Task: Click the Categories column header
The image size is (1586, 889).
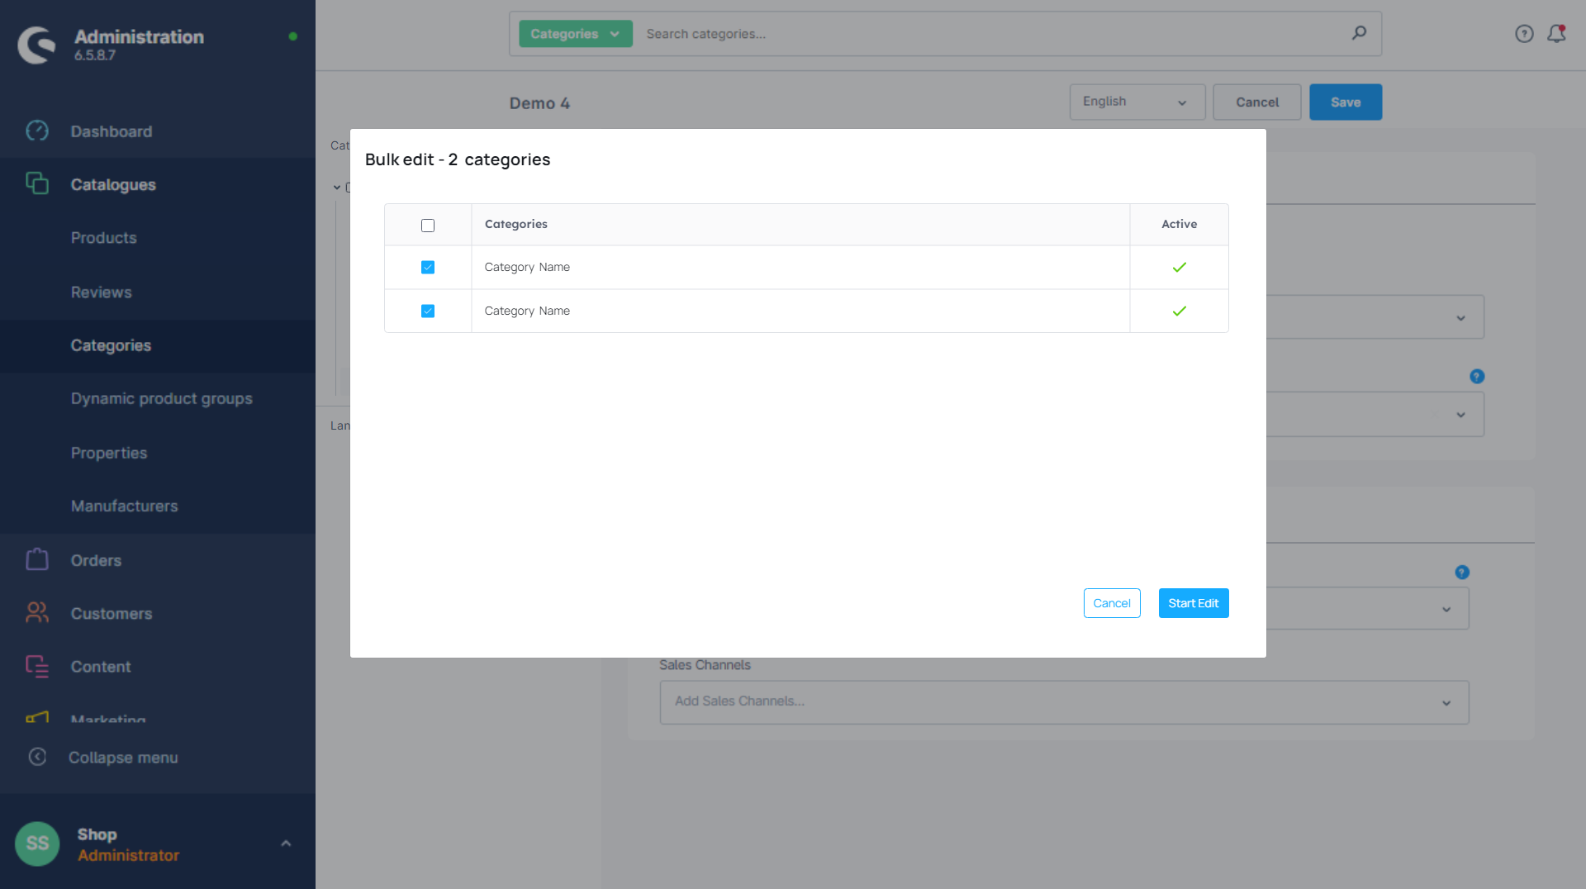Action: click(515, 224)
